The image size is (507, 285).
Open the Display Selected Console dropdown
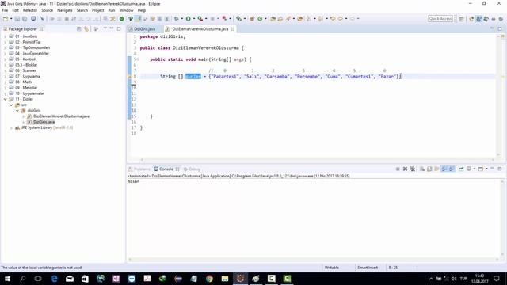(475, 169)
